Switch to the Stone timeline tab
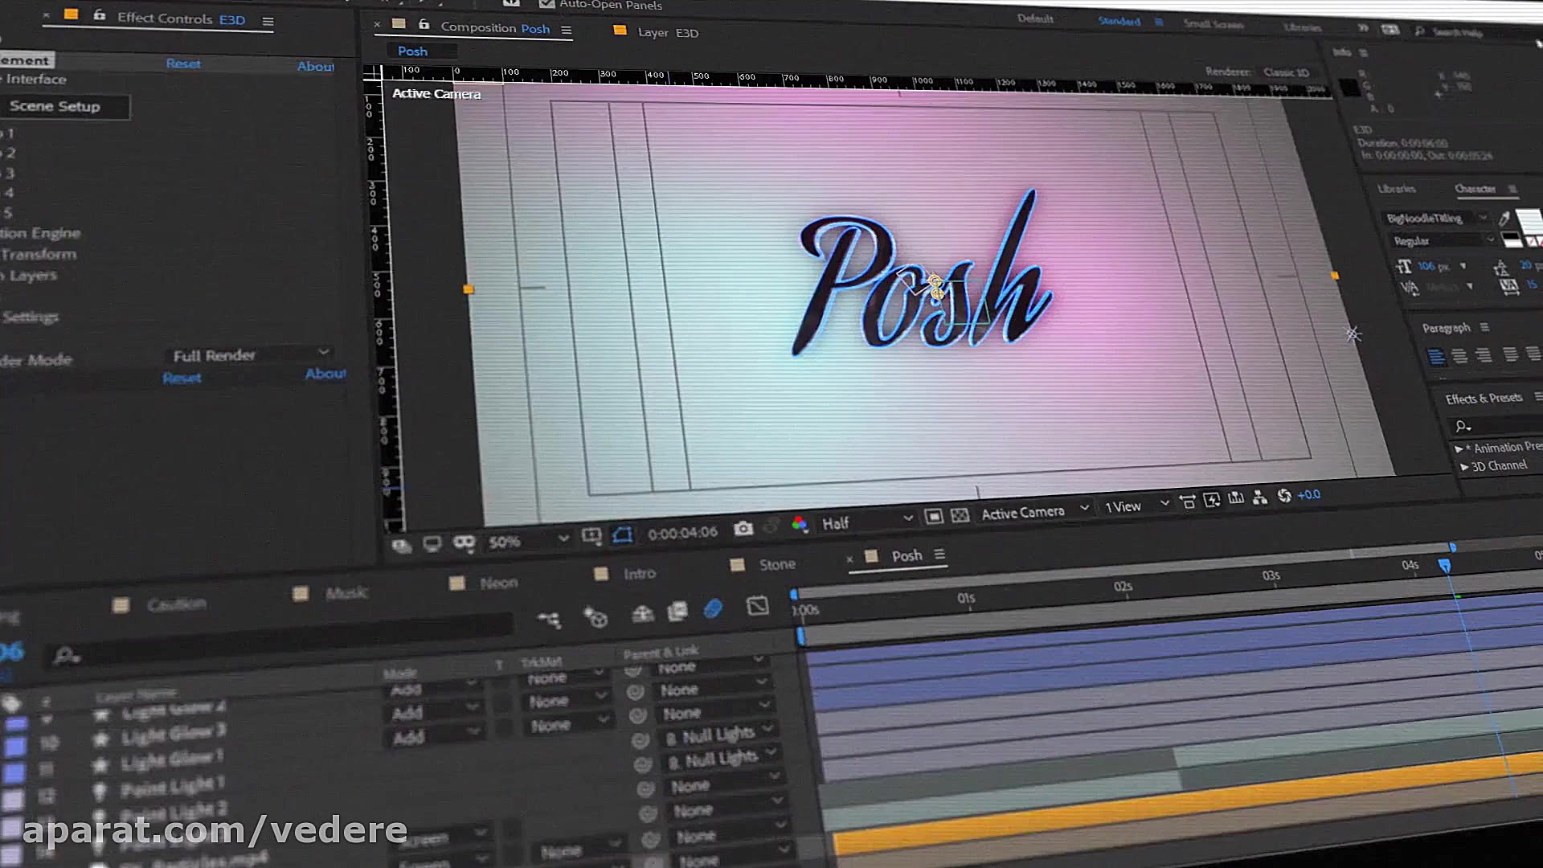This screenshot has height=868, width=1543. click(x=776, y=564)
